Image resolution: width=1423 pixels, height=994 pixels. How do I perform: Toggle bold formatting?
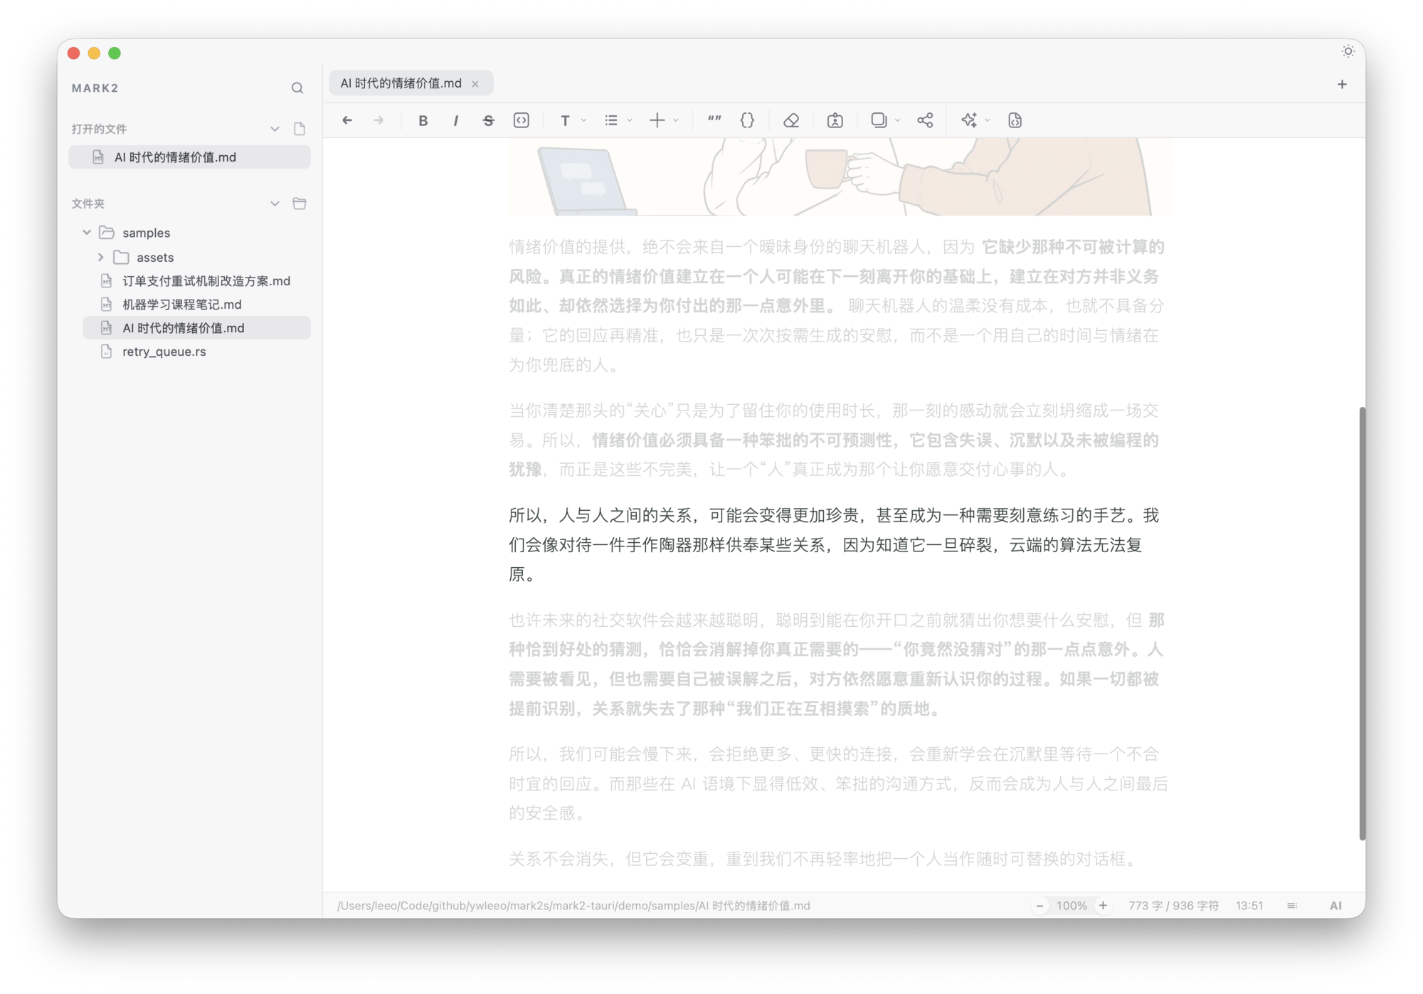tap(423, 120)
